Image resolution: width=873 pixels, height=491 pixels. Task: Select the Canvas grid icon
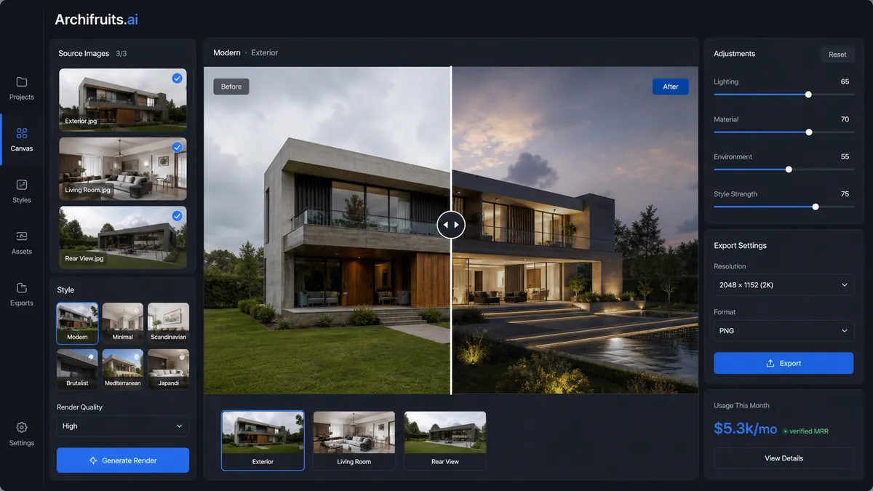pyautogui.click(x=22, y=133)
